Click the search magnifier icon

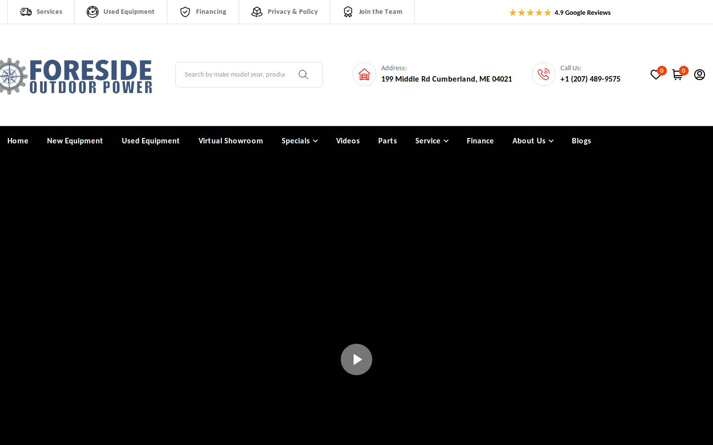coord(304,75)
